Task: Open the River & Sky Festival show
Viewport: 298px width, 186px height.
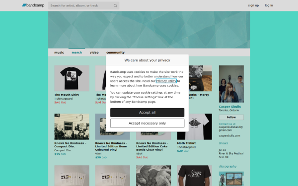Action: 231,154
